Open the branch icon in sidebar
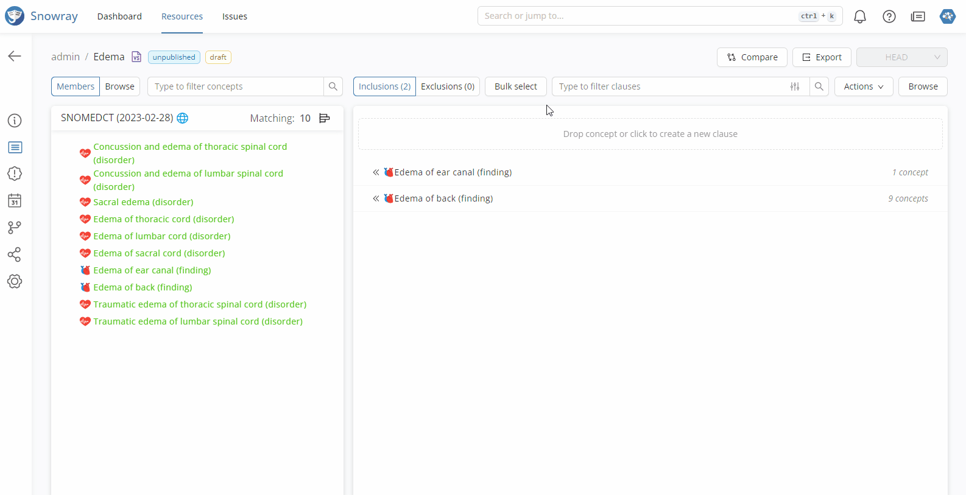The image size is (966, 495). (x=15, y=227)
